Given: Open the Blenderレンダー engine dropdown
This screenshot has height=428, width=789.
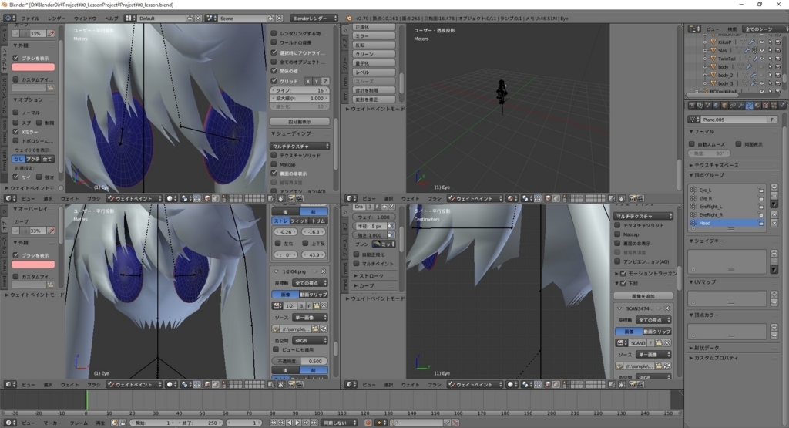Looking at the screenshot, I should [314, 19].
